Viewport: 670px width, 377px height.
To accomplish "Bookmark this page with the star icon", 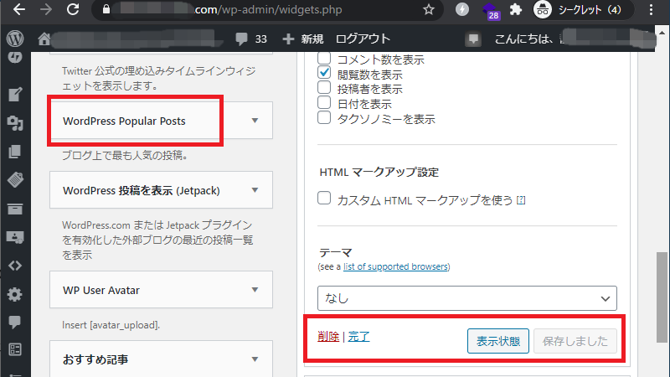I will (x=429, y=9).
